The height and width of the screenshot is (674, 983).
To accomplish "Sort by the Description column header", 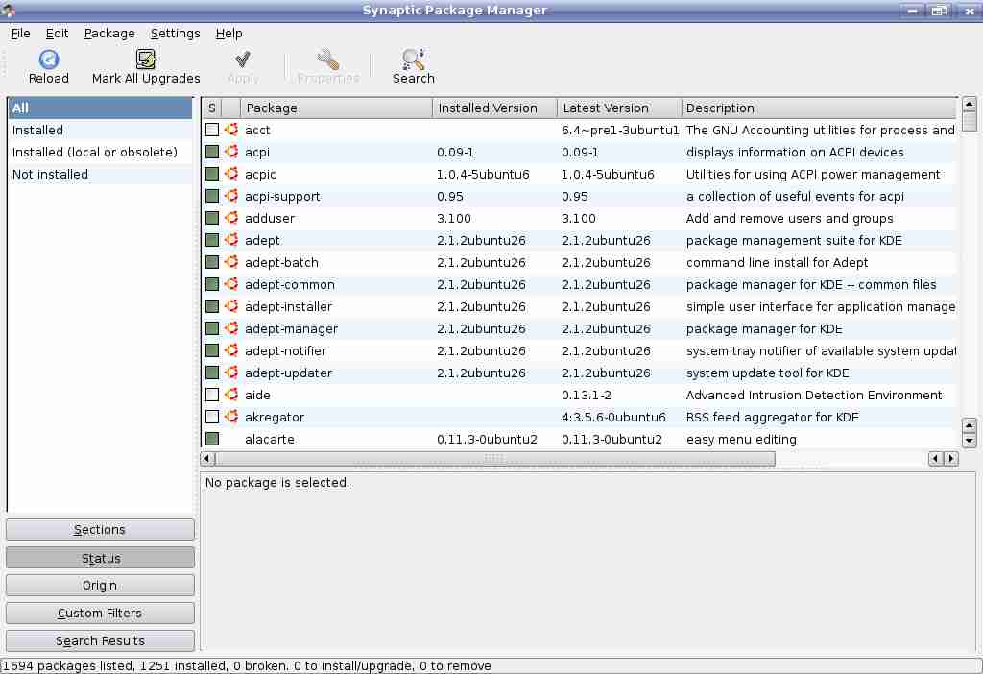I will [x=819, y=108].
